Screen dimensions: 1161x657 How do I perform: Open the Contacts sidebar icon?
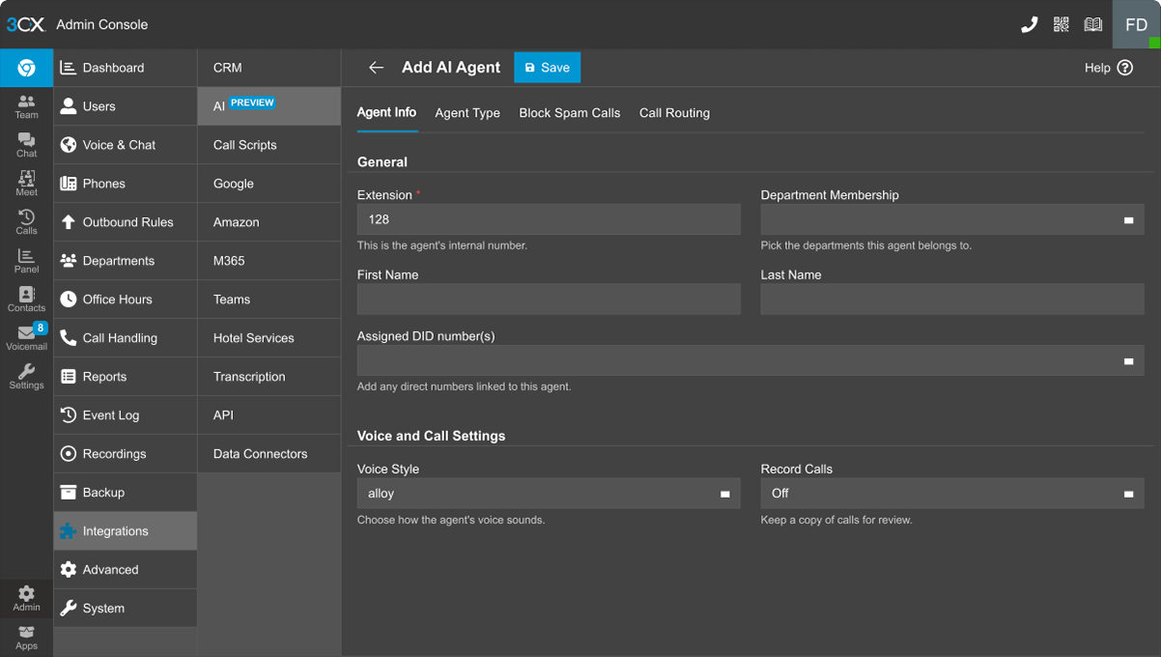coord(26,298)
